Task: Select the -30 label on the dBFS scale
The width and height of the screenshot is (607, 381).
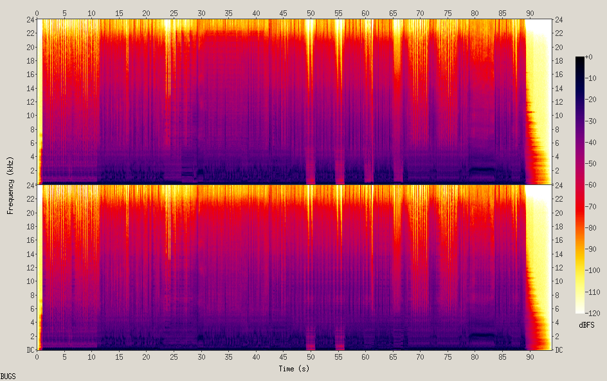Action: click(591, 121)
